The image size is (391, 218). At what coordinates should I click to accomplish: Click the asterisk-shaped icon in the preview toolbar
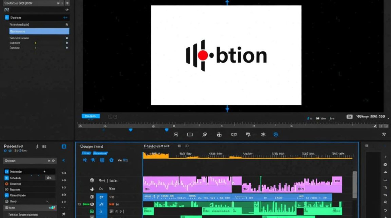click(x=263, y=135)
